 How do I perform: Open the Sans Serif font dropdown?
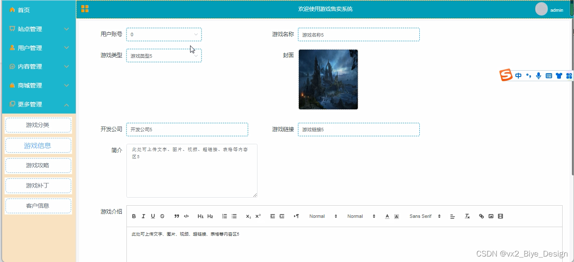click(425, 216)
